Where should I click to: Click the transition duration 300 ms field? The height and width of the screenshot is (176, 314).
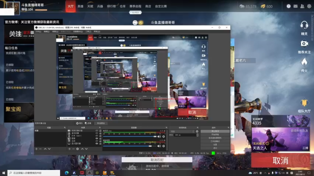pyautogui.click(x=184, y=135)
